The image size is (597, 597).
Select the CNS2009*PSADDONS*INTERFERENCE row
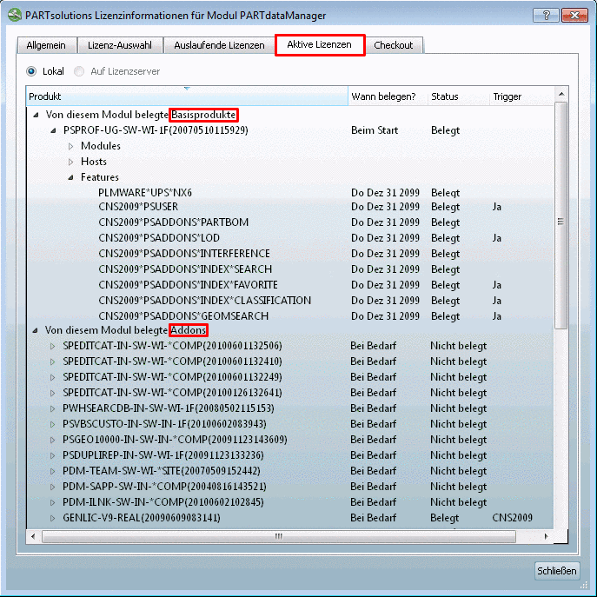click(x=289, y=254)
